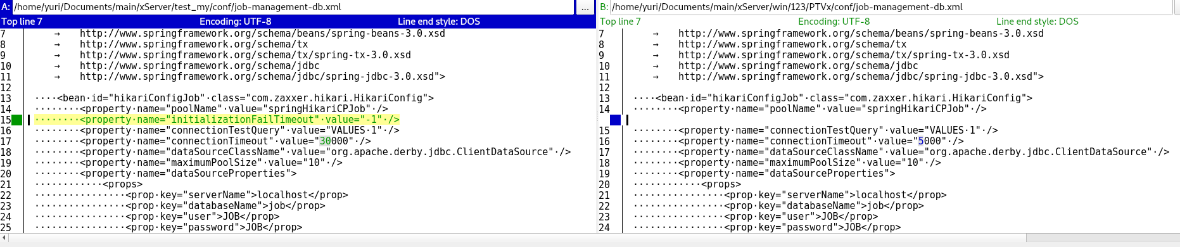The width and height of the screenshot is (1180, 247).
Task: Click dataSourceProperties line in pane A
Action: (x=166, y=174)
